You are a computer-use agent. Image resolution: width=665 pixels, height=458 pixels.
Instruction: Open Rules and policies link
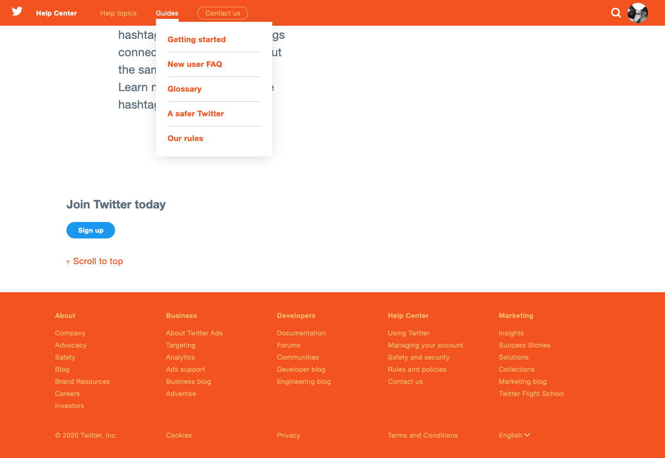[x=417, y=369]
